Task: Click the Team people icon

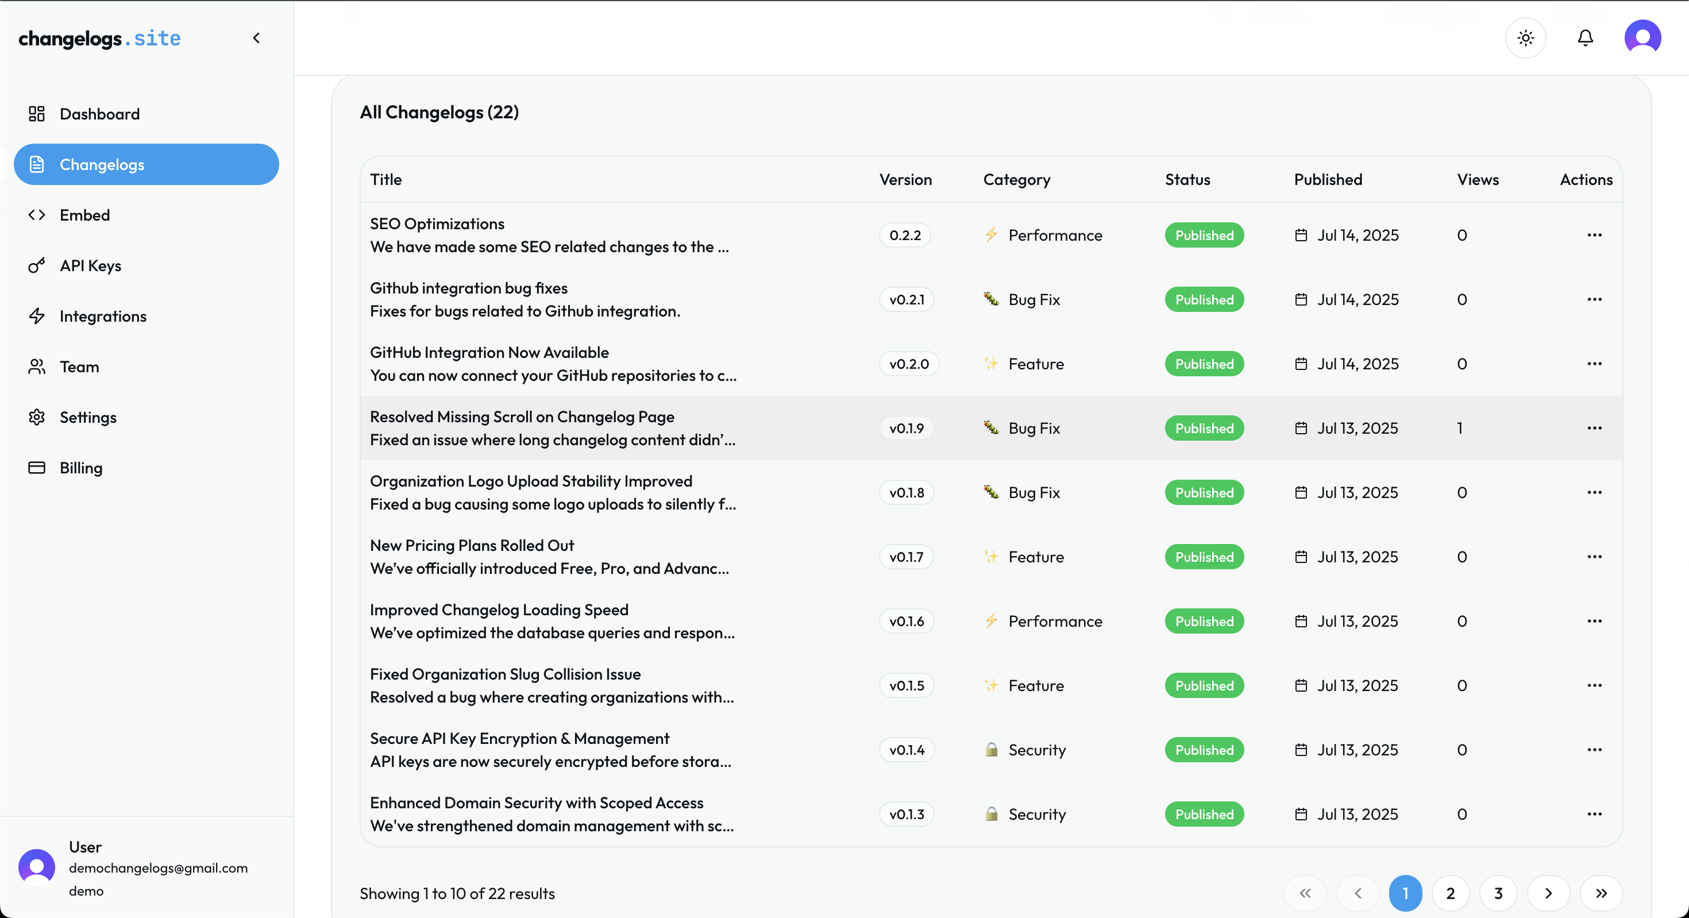Action: pos(37,367)
